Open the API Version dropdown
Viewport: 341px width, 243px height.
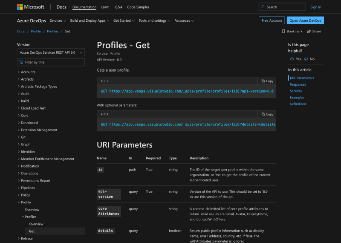(51, 52)
